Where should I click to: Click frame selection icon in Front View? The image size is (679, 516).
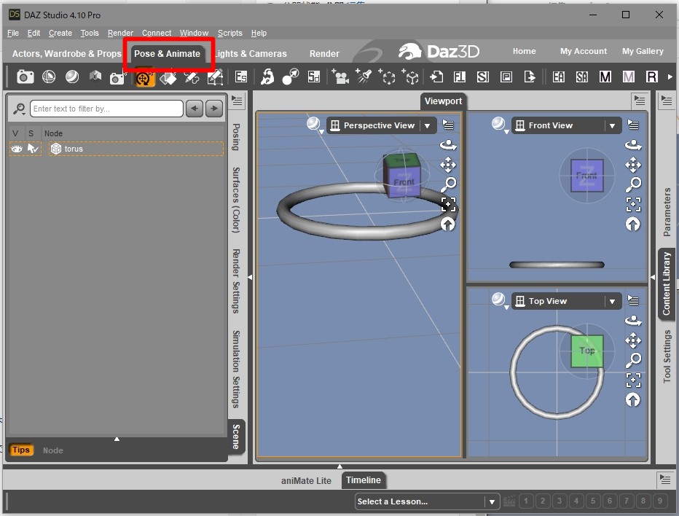(x=633, y=204)
